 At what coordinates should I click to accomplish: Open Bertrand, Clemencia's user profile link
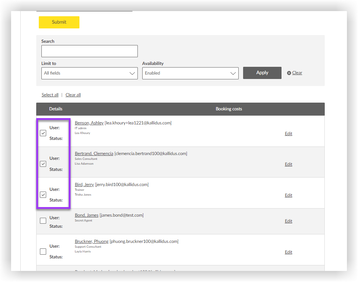(94, 154)
